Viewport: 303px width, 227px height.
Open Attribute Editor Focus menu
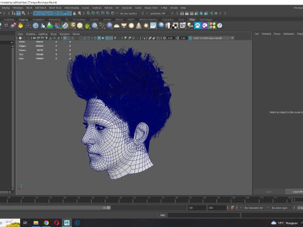coord(277,34)
